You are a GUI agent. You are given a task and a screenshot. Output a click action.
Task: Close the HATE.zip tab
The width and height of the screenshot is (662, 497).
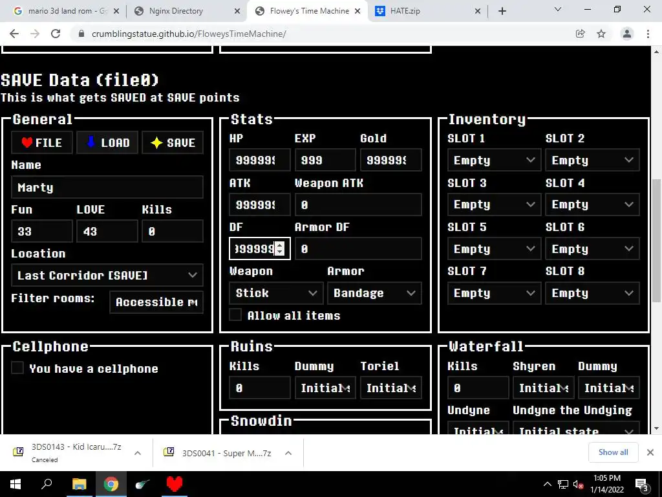(478, 11)
